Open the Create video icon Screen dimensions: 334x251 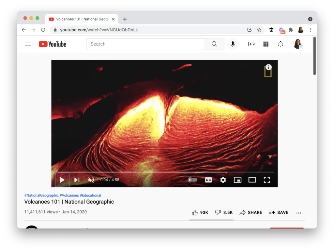click(x=251, y=44)
